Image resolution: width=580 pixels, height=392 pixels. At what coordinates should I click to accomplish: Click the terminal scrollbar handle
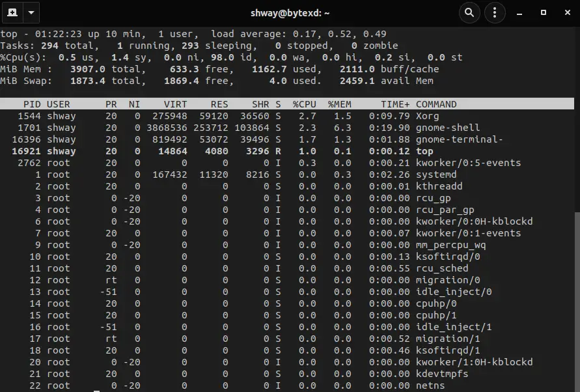[577, 301]
